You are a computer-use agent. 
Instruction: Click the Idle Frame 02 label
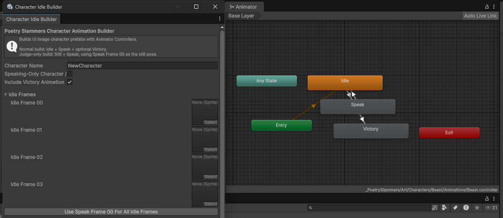(26, 157)
